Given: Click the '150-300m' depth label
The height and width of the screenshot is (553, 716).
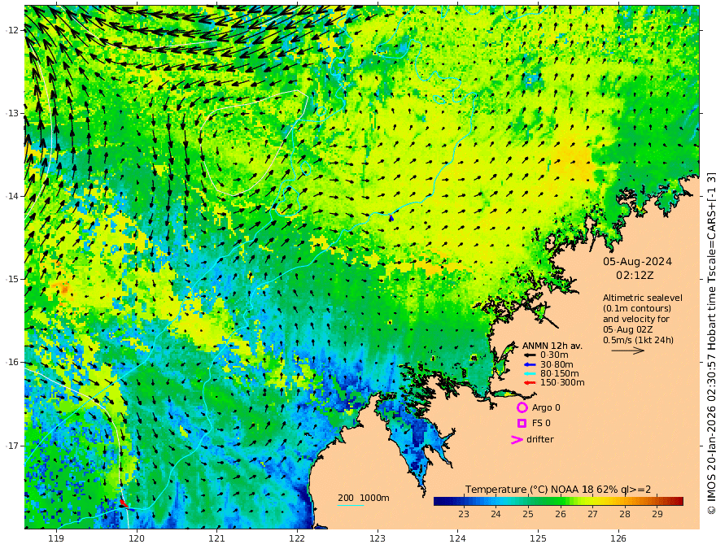Looking at the screenshot, I should point(562,383).
